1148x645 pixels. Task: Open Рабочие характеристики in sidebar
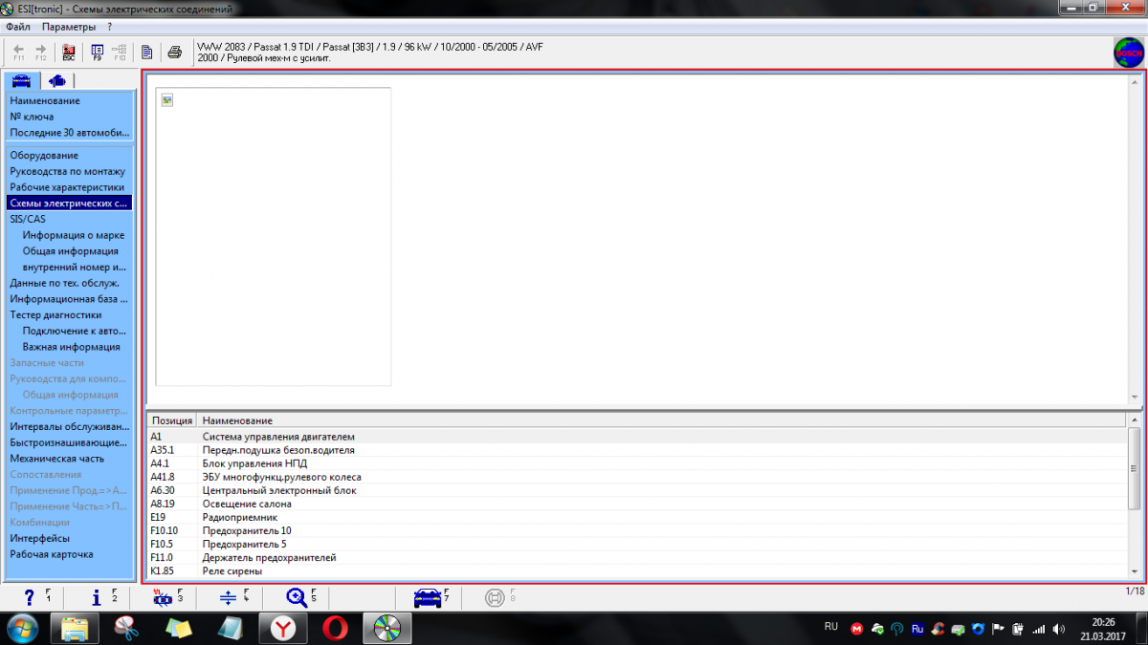[x=67, y=187]
